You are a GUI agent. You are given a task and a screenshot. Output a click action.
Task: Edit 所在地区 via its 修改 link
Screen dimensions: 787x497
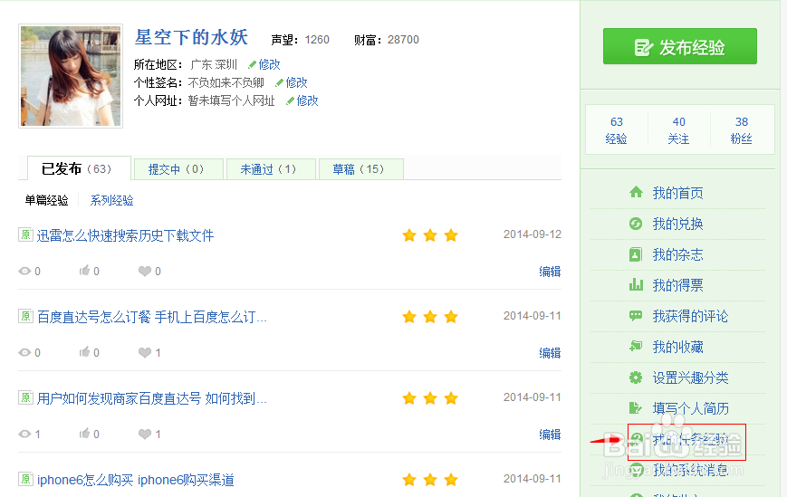tap(270, 64)
